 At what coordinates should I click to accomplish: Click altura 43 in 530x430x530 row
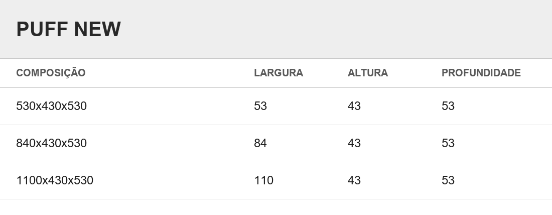(354, 106)
